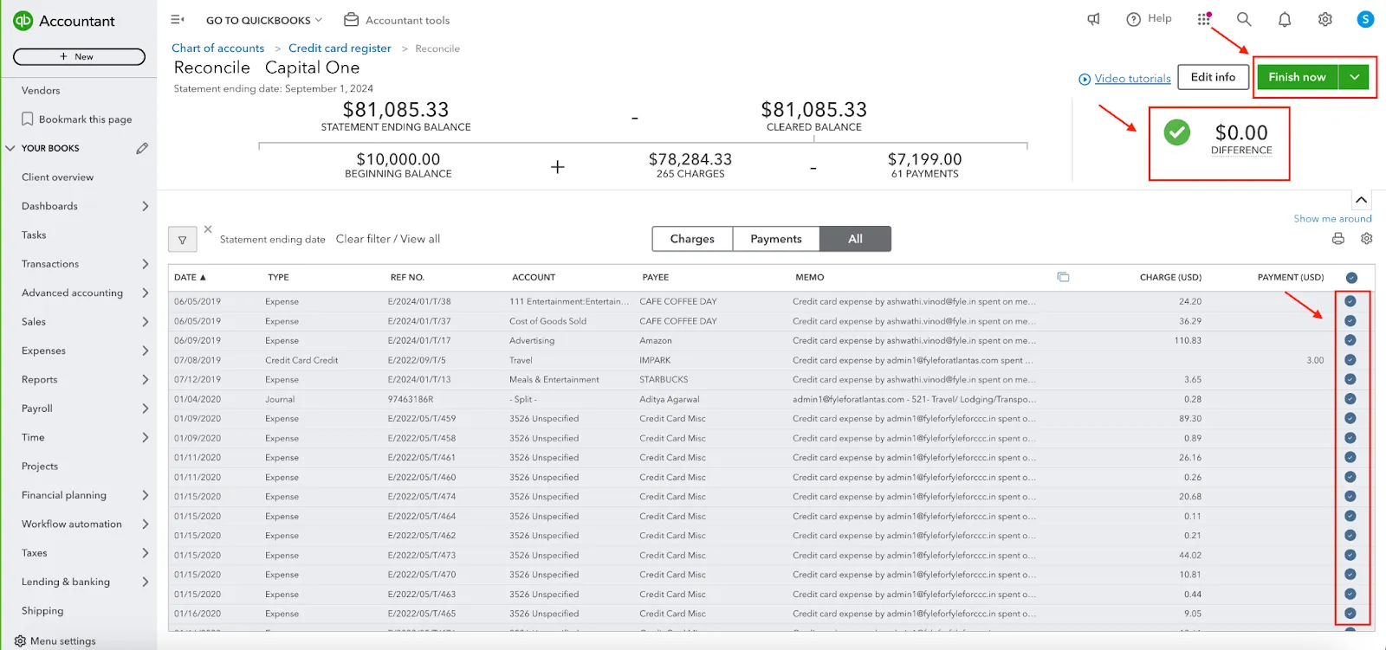Expand Transactions submenu
The height and width of the screenshot is (650, 1386).
coord(145,264)
